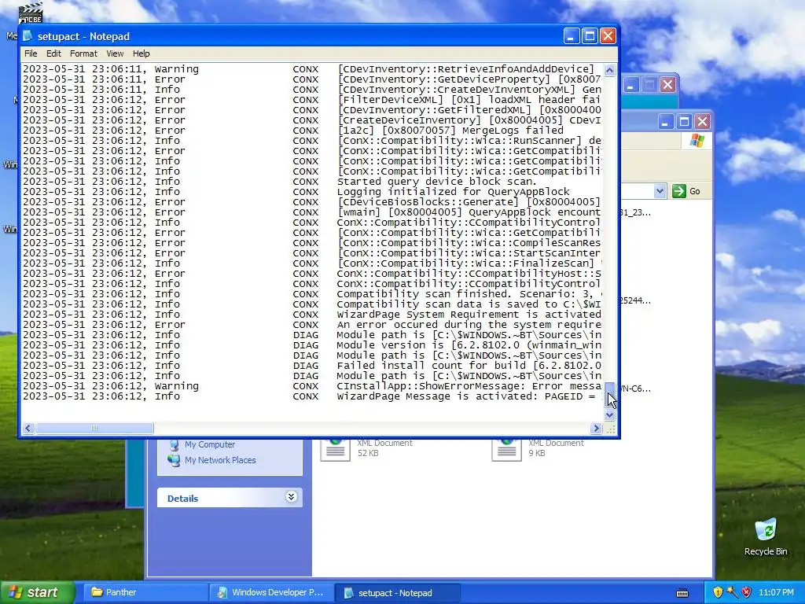Click the keyboard icon in taskbar
805x604 pixels.
tap(682, 593)
